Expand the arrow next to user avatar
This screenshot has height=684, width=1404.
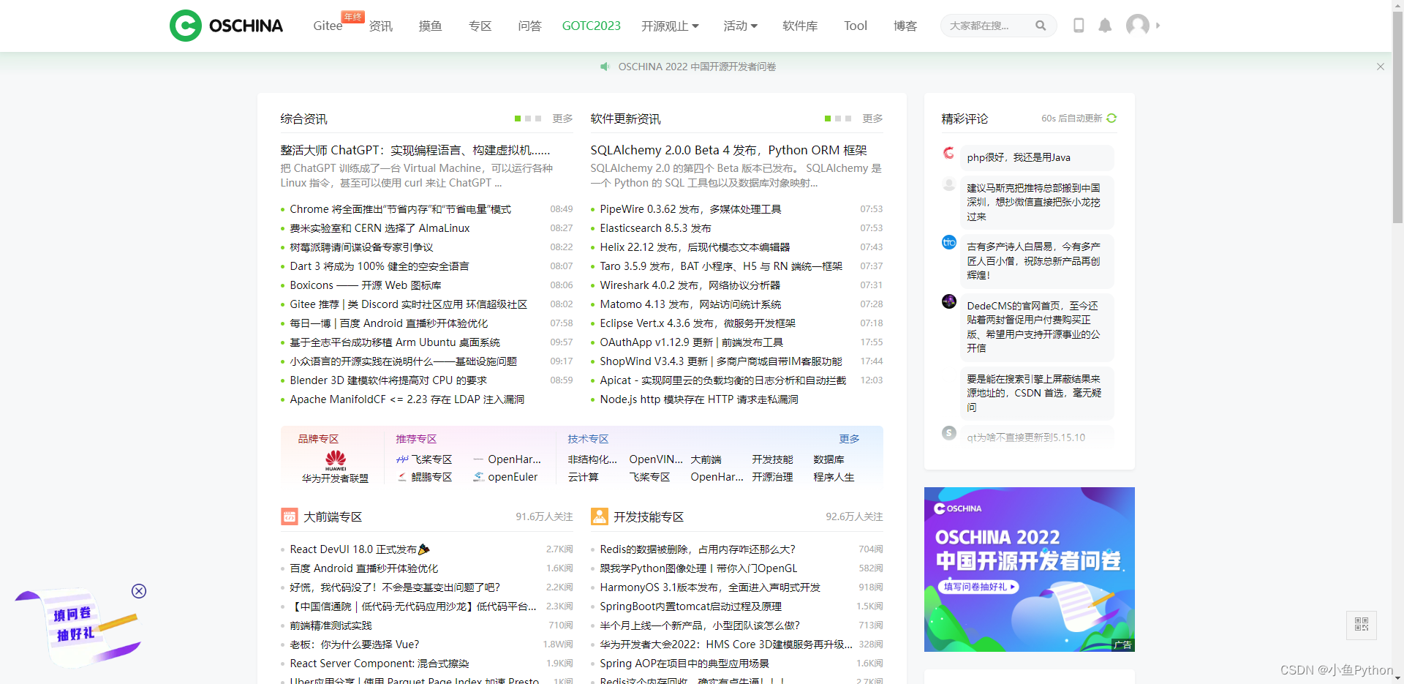tap(1158, 26)
